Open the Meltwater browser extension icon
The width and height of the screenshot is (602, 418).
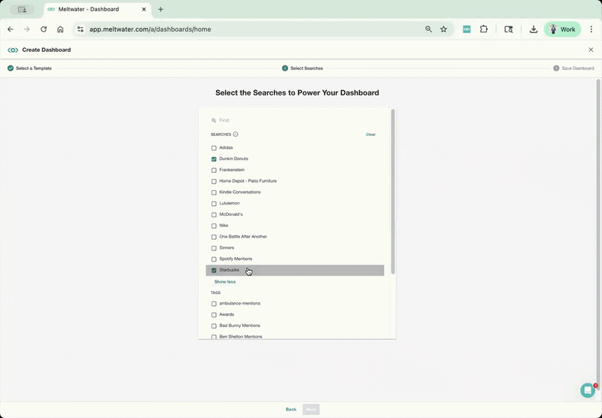click(467, 29)
